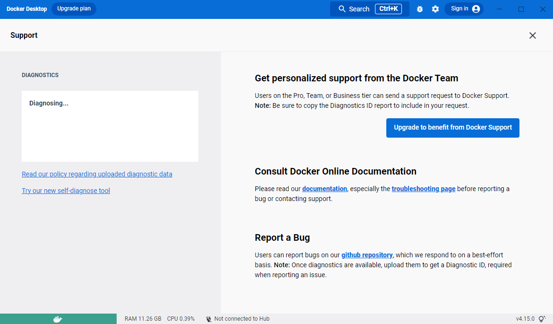
Task: Click the Docker whale status icon
Action: tap(58, 319)
